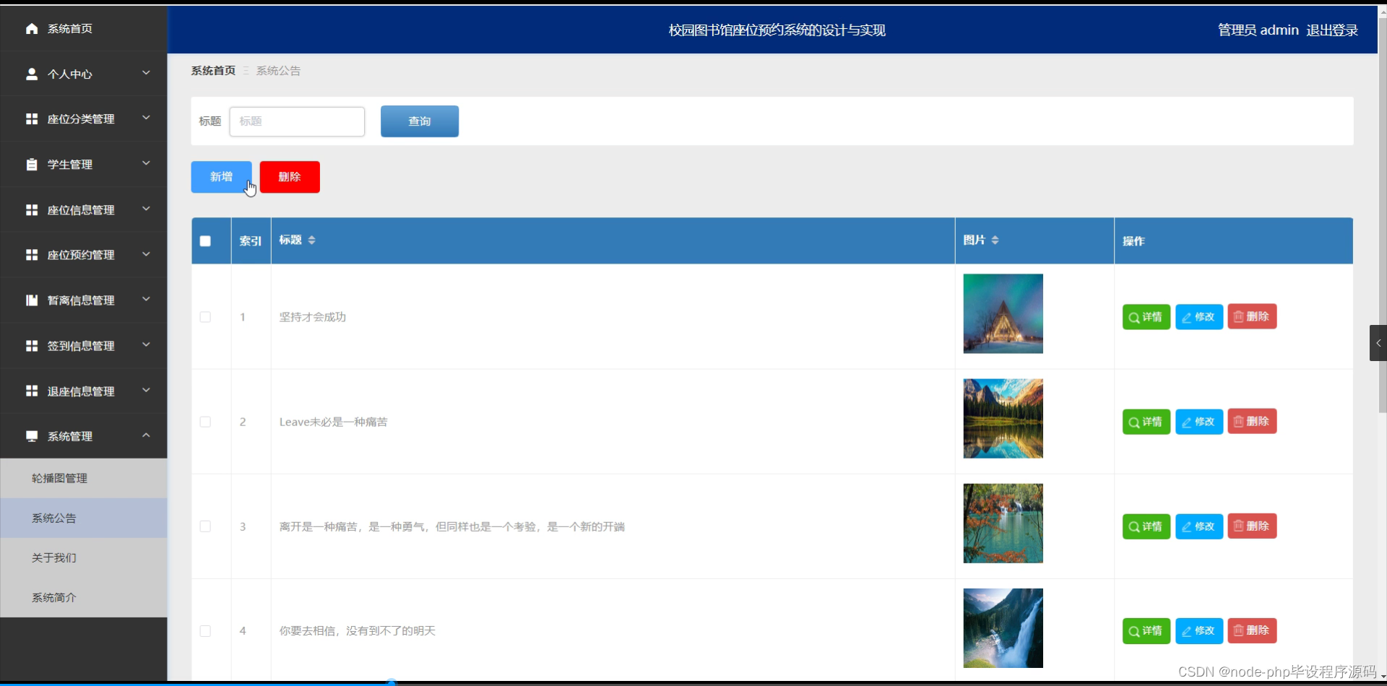Screen dimensions: 1387x686
Task: Check the checkbox for row 坚持才会成功
Action: click(205, 316)
